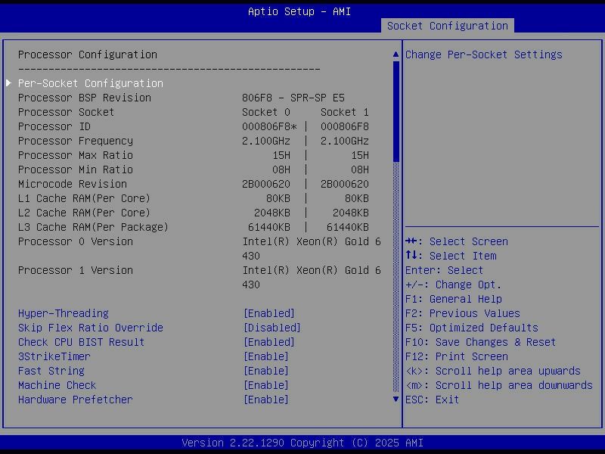Click the Processor Max Ratio label

point(75,155)
